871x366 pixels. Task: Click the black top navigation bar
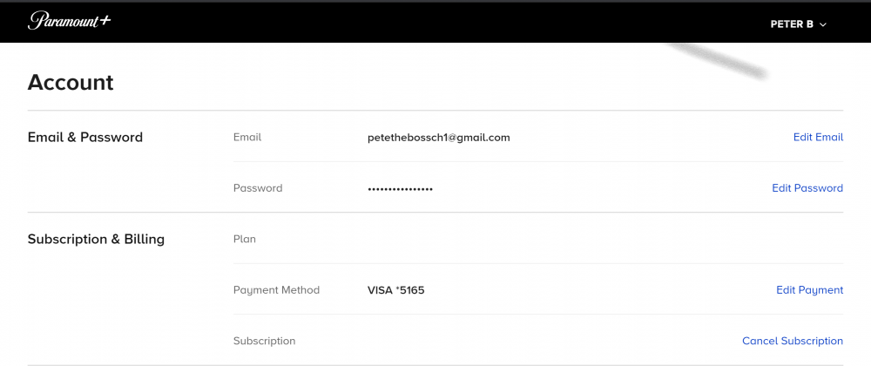[x=435, y=22]
